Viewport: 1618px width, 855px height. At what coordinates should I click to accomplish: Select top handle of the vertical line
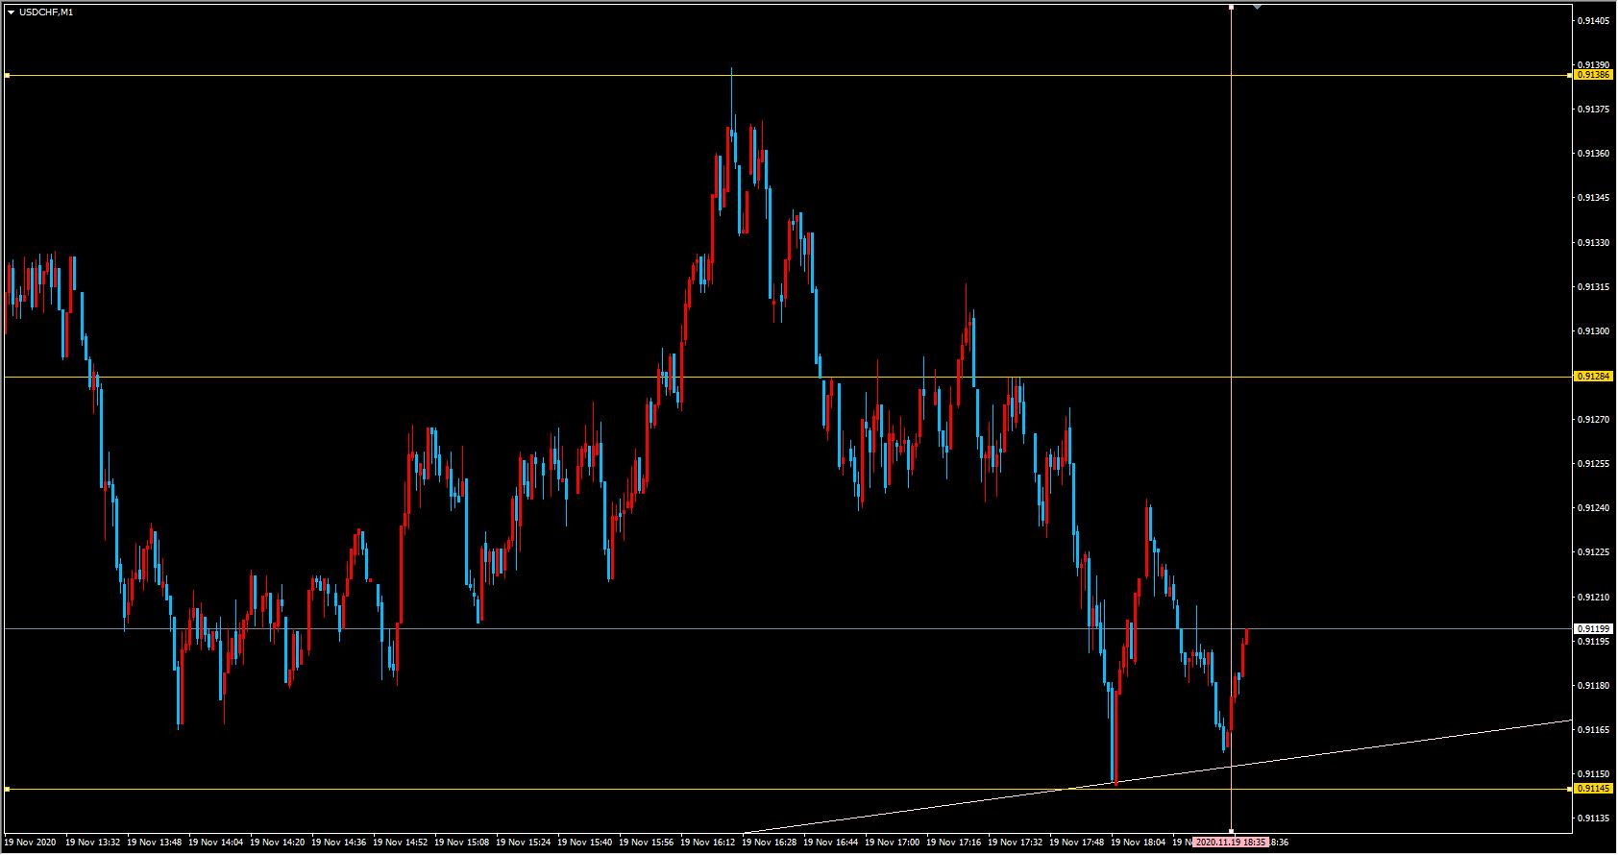click(x=1232, y=7)
